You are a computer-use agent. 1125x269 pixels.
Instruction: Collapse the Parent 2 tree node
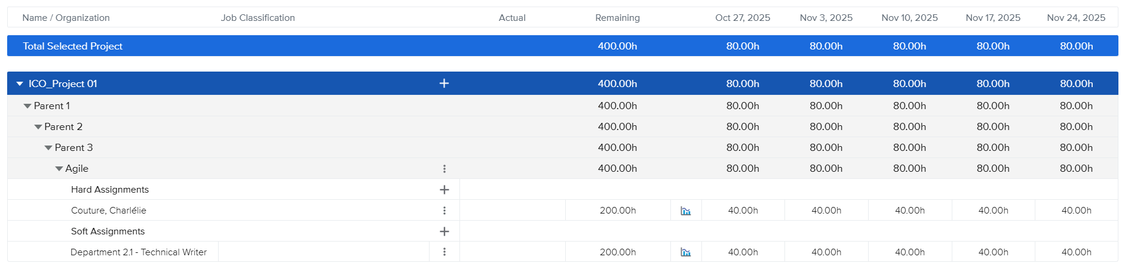click(38, 127)
